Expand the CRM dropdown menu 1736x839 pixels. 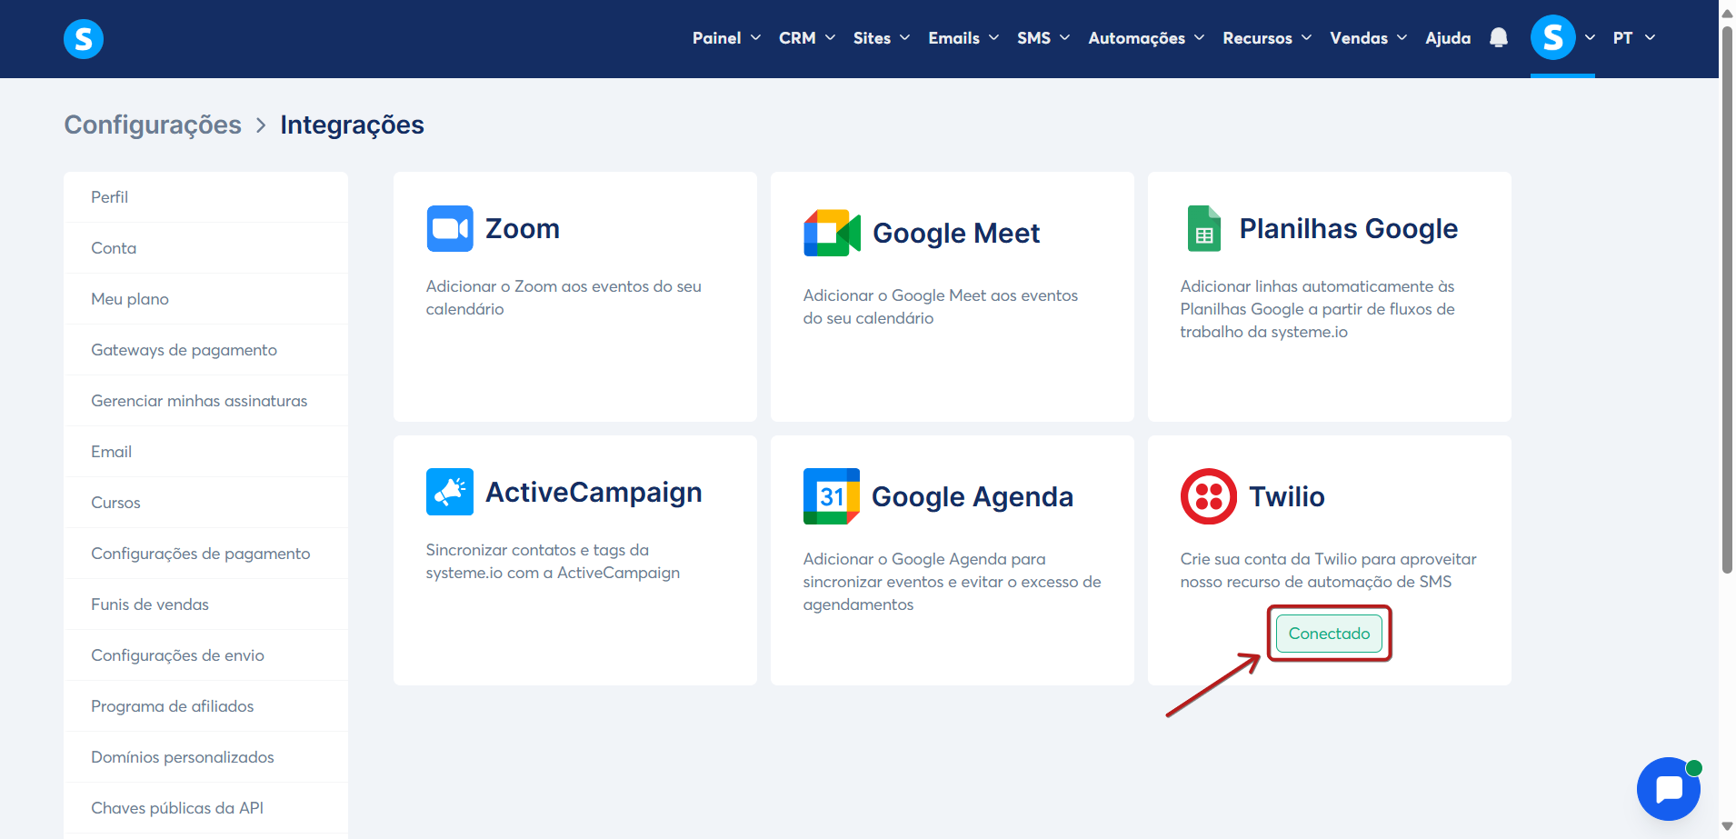click(x=807, y=38)
